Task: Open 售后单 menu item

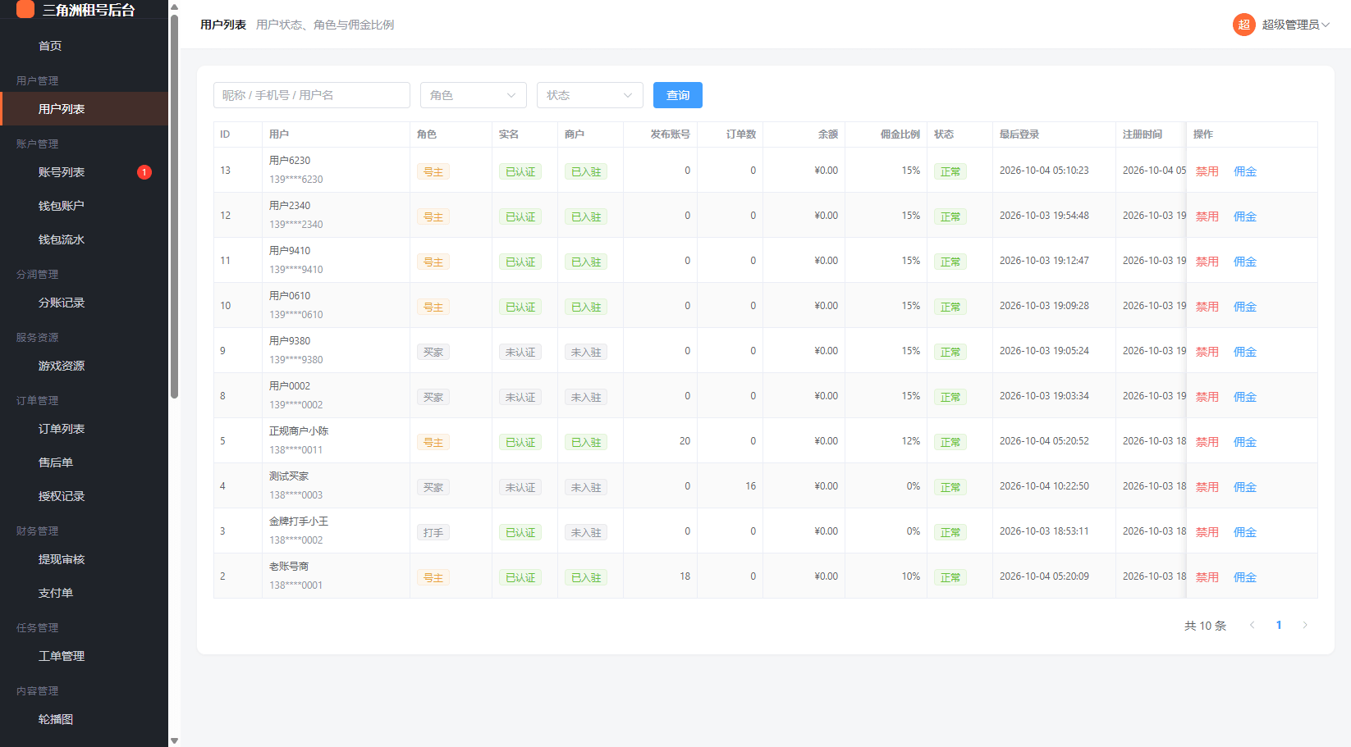Action: (x=84, y=462)
